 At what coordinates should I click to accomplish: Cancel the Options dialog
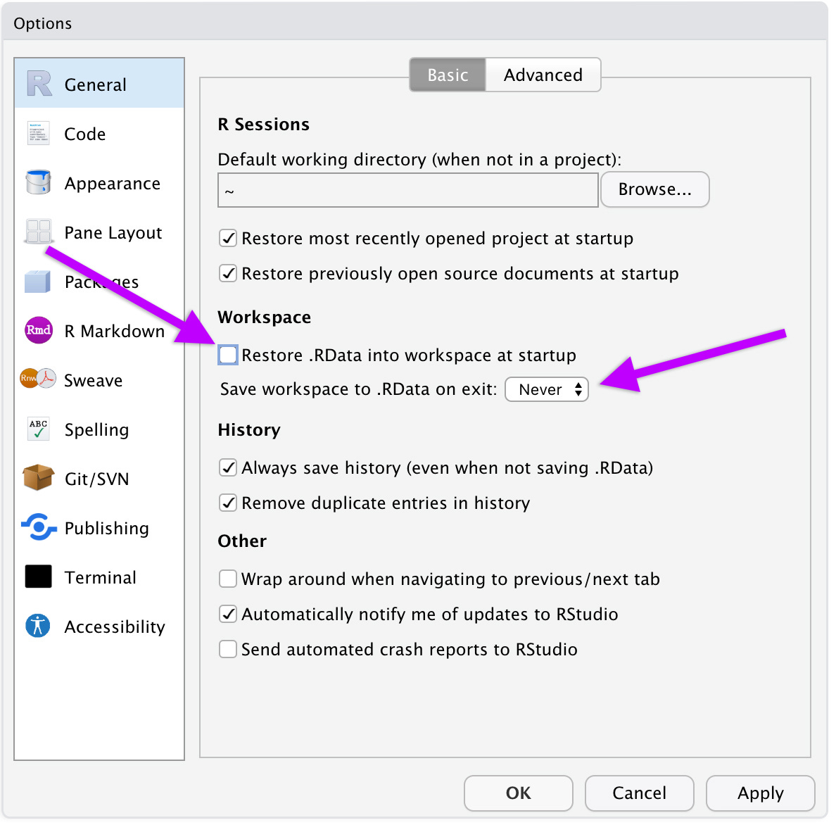639,793
